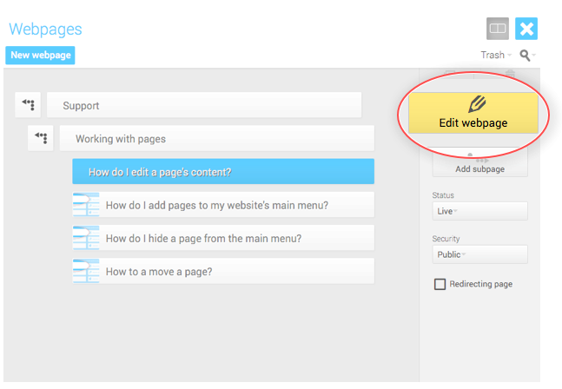The width and height of the screenshot is (562, 389).
Task: Click the New webpage button
Action: coord(40,55)
